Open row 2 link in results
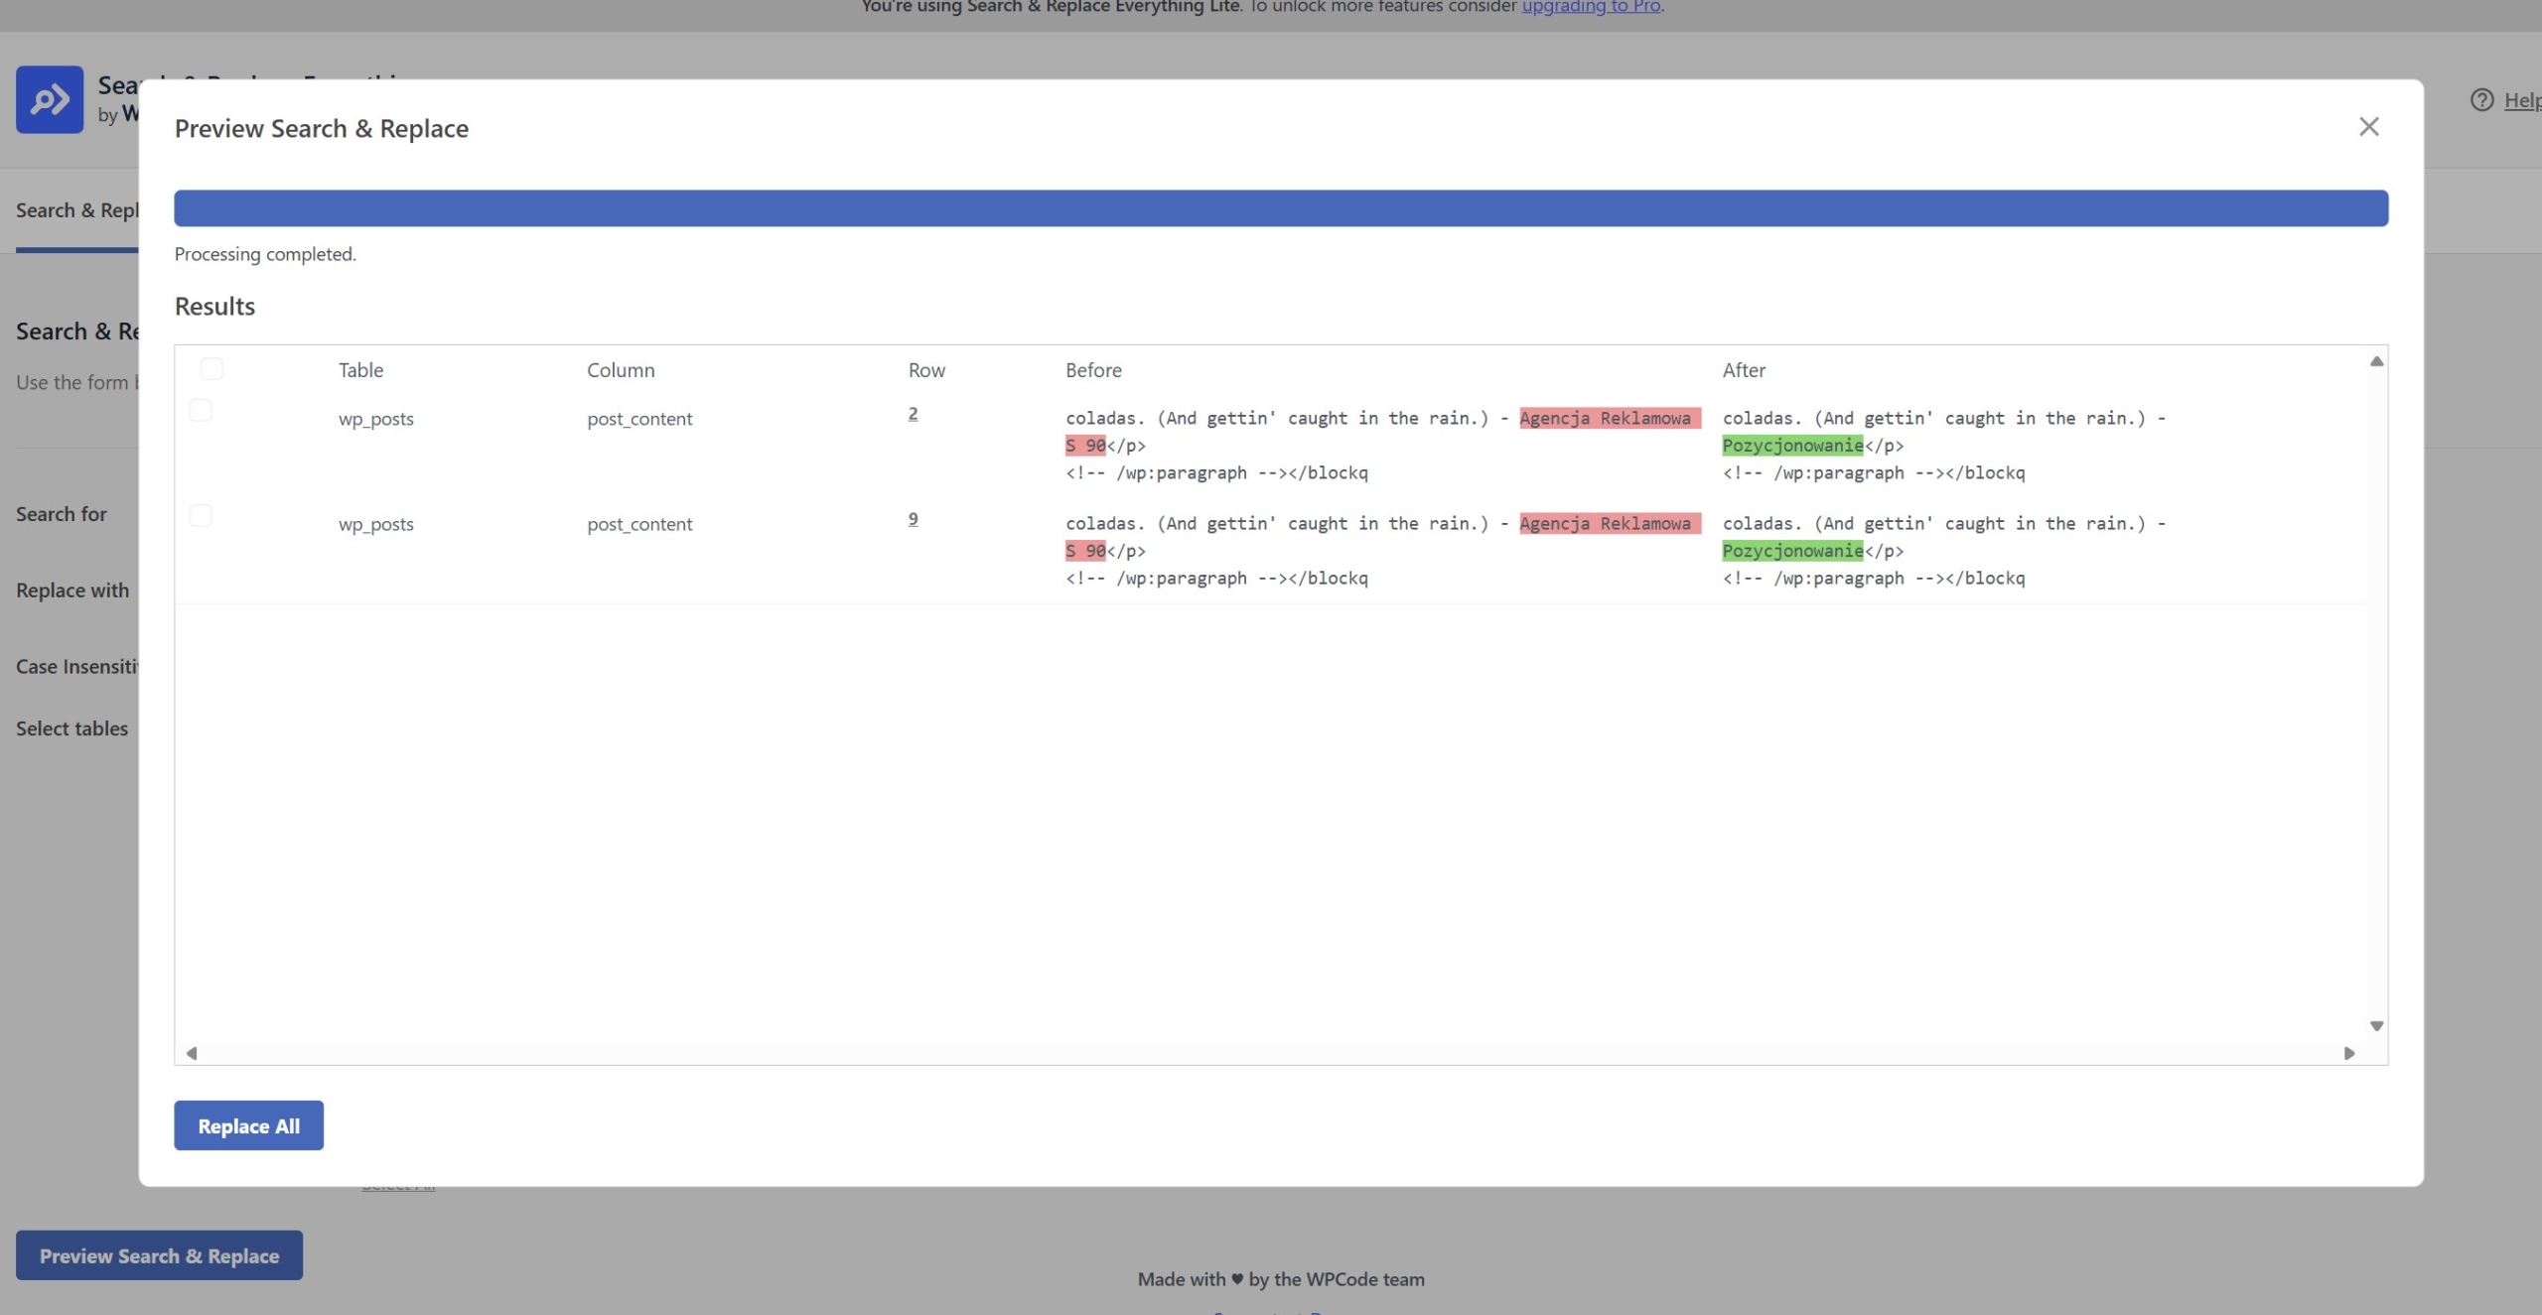 [x=913, y=414]
